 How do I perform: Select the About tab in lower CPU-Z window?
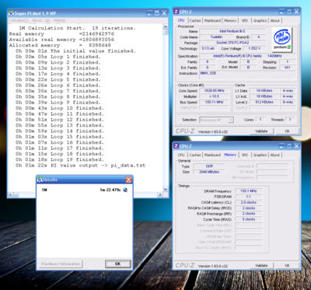pos(275,155)
